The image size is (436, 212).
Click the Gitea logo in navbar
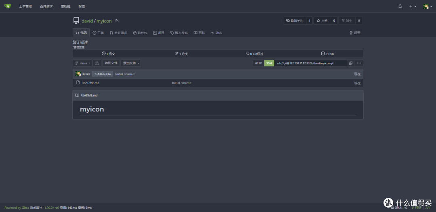pyautogui.click(x=7, y=6)
